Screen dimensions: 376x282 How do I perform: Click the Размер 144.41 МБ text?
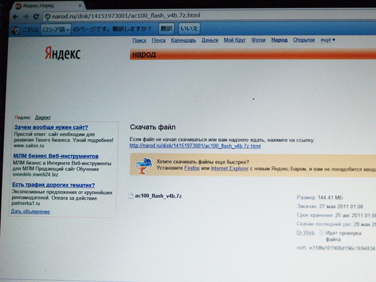point(320,198)
